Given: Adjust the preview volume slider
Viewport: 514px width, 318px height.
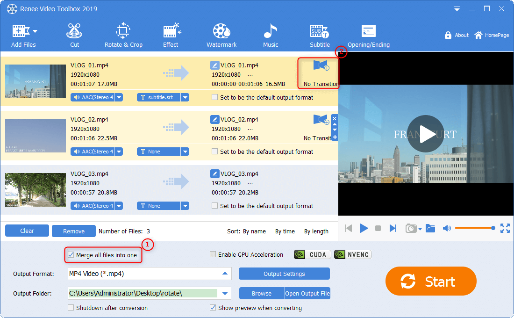Looking at the screenshot, I should click(x=474, y=228).
